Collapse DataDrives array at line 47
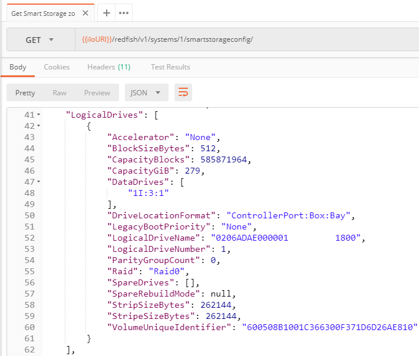Image resolution: width=419 pixels, height=356 pixels. (39, 182)
